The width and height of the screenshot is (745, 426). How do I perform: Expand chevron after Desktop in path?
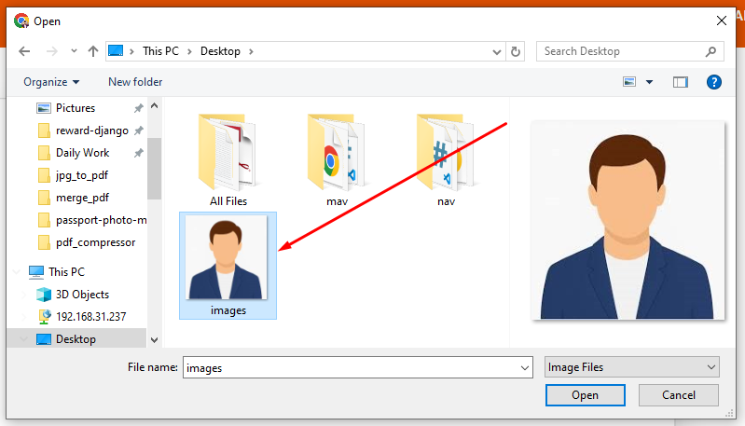click(251, 51)
